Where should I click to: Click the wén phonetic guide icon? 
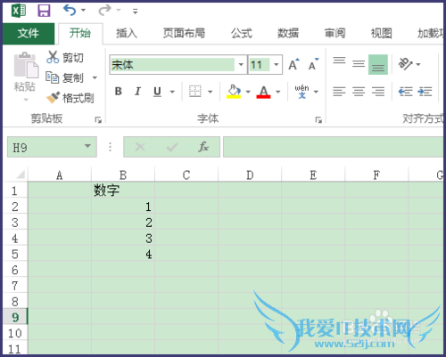(301, 92)
